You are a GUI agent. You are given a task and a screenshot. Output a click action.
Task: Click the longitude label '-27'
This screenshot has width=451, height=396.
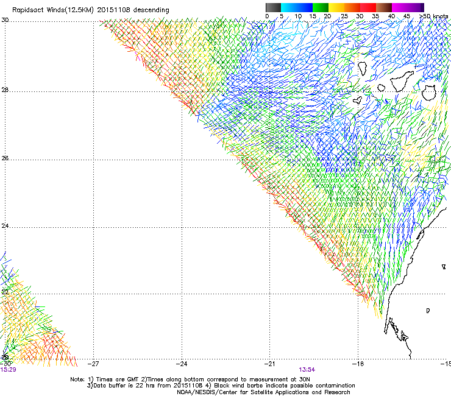point(93,364)
